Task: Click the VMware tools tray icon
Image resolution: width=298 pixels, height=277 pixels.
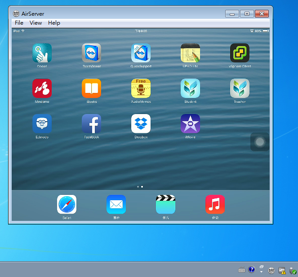Action: tap(282, 271)
